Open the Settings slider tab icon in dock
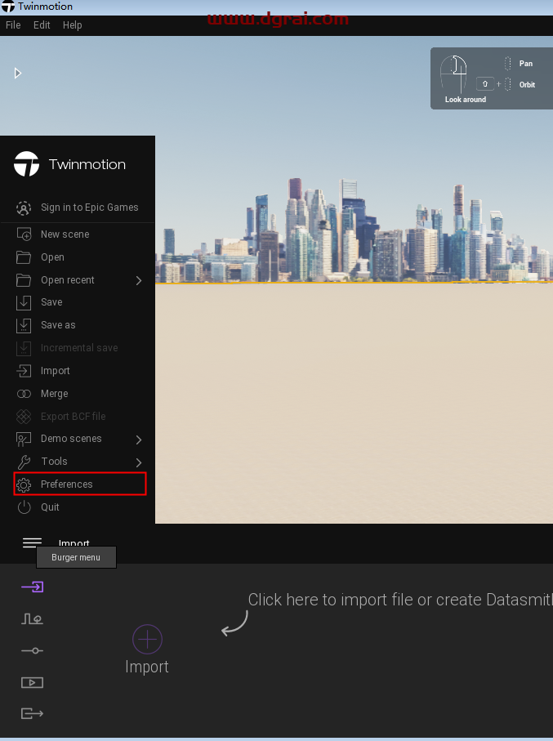Viewport: 553px width, 741px height. tap(32, 651)
